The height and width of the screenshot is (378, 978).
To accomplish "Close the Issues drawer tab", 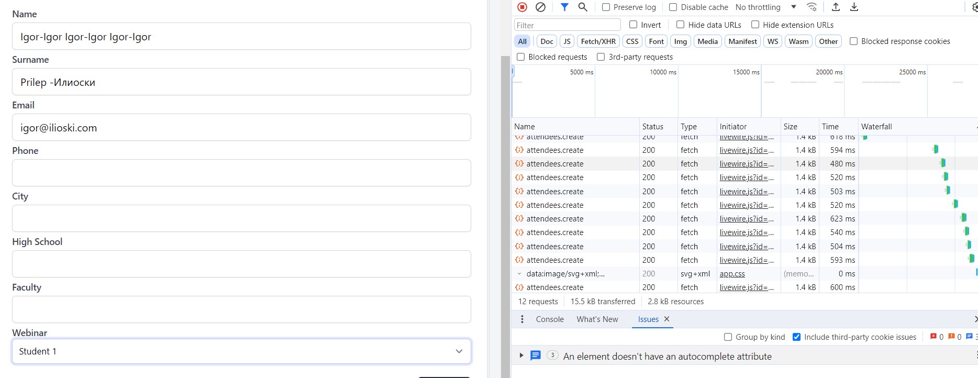I will pos(666,319).
